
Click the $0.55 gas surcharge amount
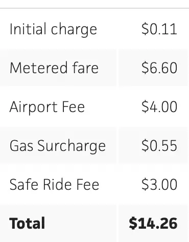159,146
